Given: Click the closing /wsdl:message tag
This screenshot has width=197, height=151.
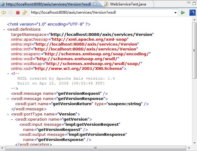Looking at the screenshot, I should (29, 109).
